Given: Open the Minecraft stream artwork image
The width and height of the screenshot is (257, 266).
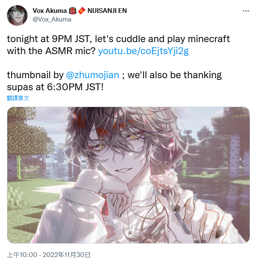Looking at the screenshot, I should pyautogui.click(x=128, y=175).
